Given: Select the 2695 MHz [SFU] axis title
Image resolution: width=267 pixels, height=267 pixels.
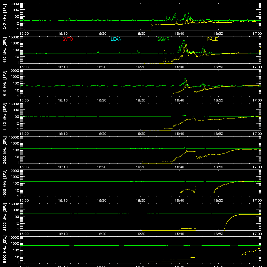Looking at the screenshot, I should tap(5, 150).
